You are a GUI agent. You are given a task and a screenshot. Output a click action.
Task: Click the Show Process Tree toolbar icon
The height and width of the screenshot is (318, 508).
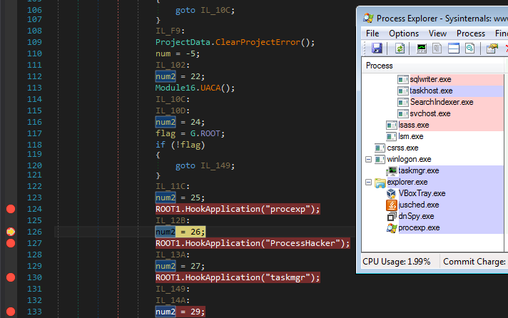click(437, 48)
